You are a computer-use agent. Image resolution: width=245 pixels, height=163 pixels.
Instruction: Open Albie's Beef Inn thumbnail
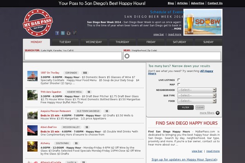32,130
